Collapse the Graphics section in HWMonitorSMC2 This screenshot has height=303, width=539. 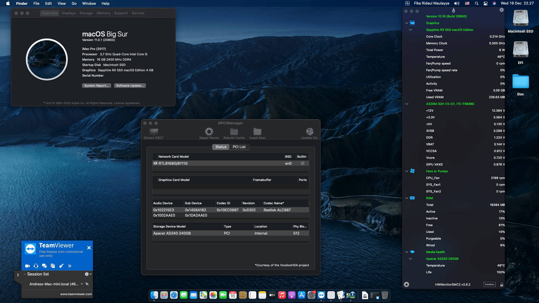tap(406, 23)
